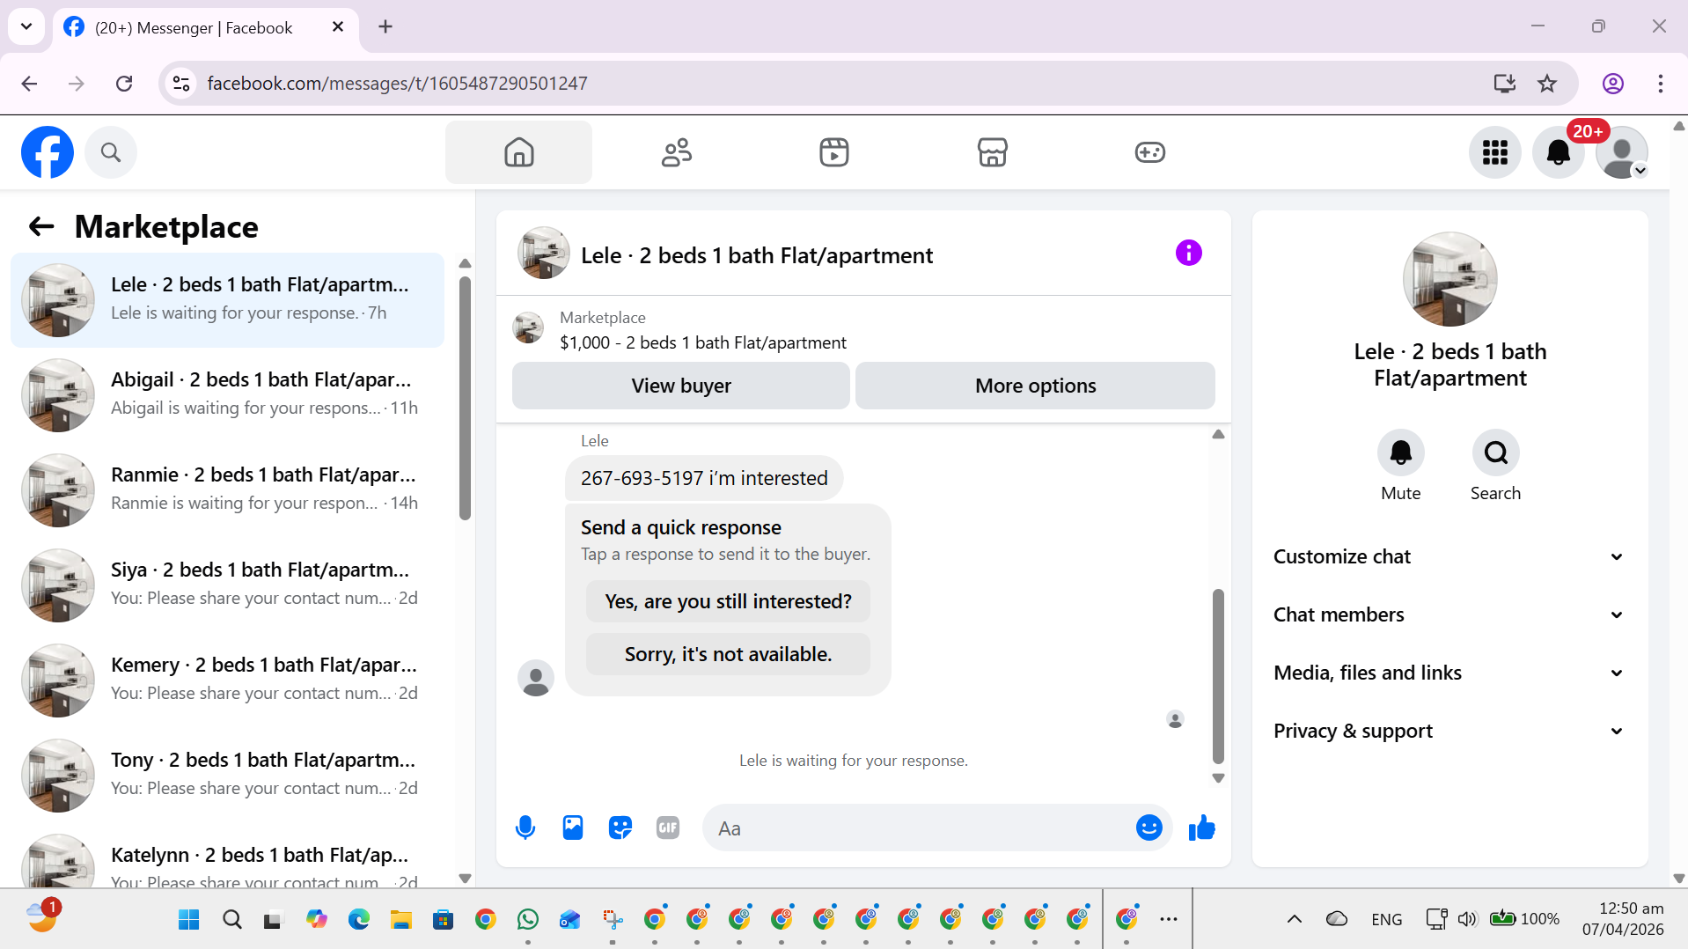View site information icon in address bar

point(181,84)
